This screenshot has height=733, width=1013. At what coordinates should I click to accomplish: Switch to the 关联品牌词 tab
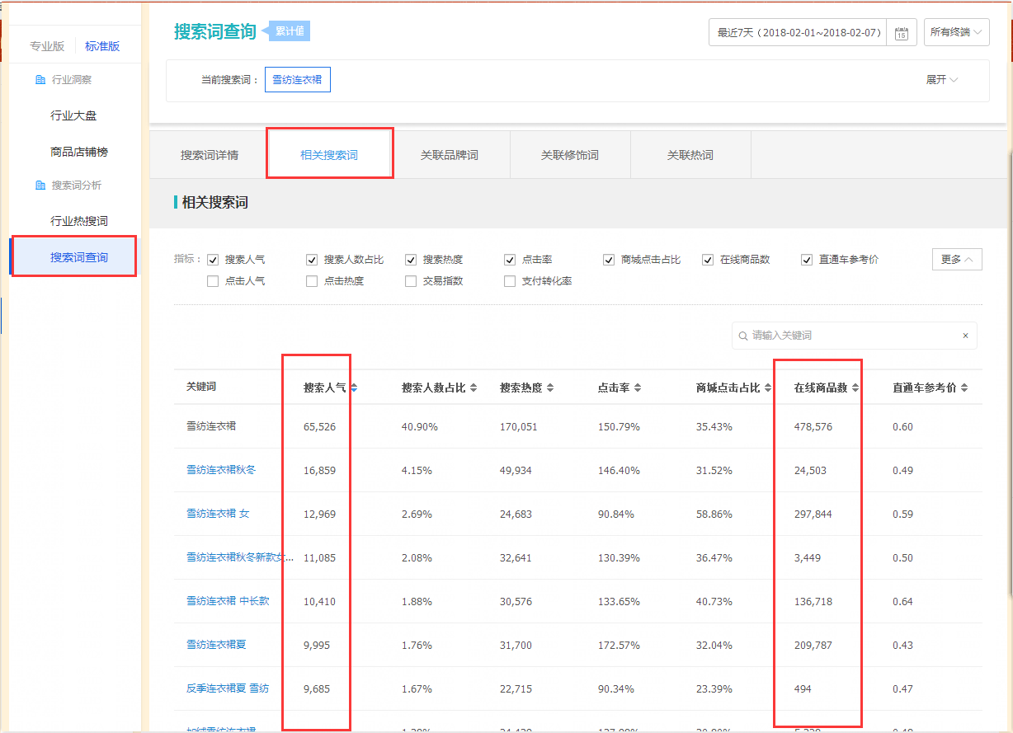pyautogui.click(x=449, y=155)
